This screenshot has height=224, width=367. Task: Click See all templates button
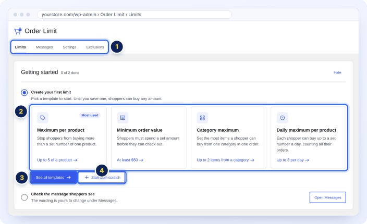click(x=54, y=178)
